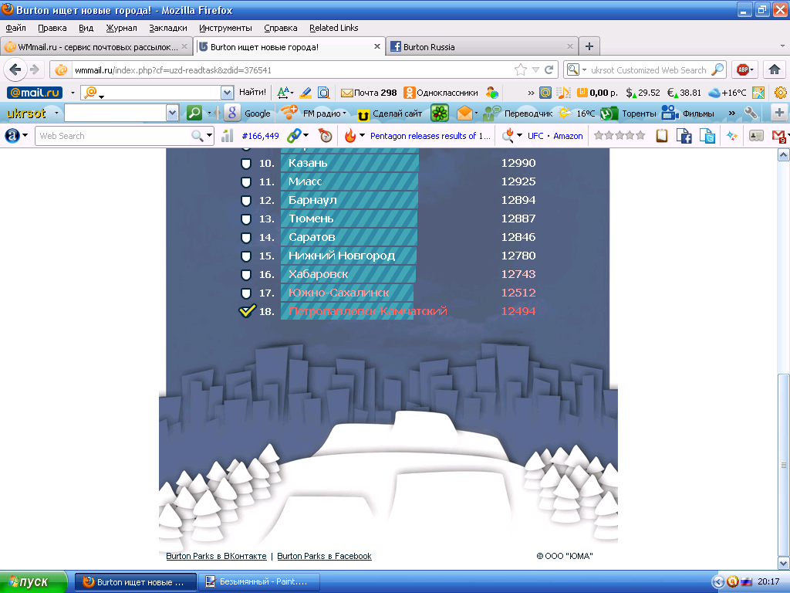Click the Facebook share page icon
This screenshot has height=593, width=790.
tap(684, 136)
